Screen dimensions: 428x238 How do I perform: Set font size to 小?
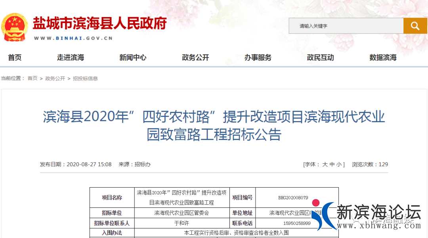click(x=339, y=164)
